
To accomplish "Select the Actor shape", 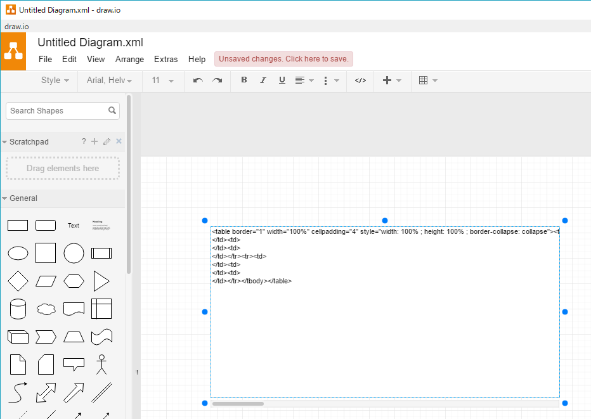I will pyautogui.click(x=101, y=364).
